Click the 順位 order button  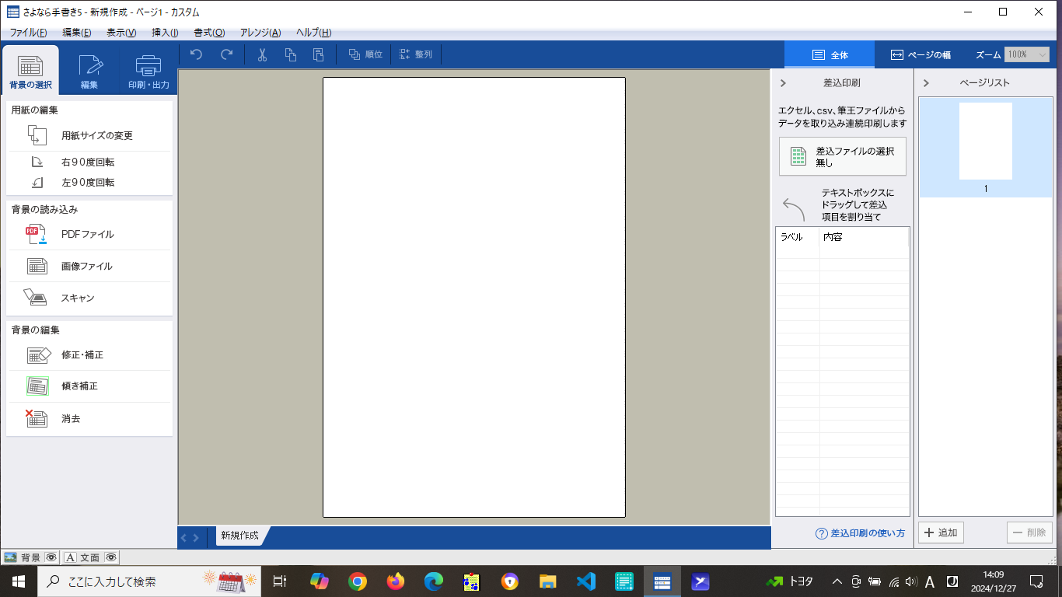(x=365, y=54)
